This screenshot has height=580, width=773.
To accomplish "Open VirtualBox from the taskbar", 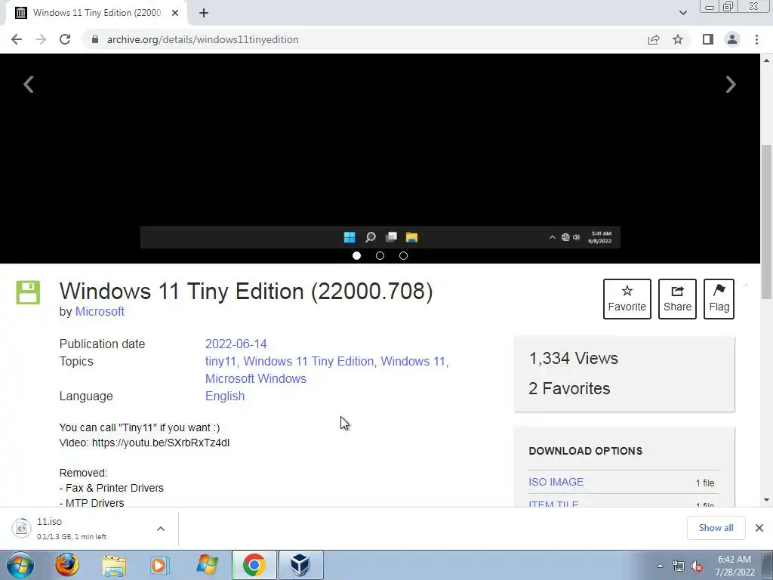I will [300, 565].
